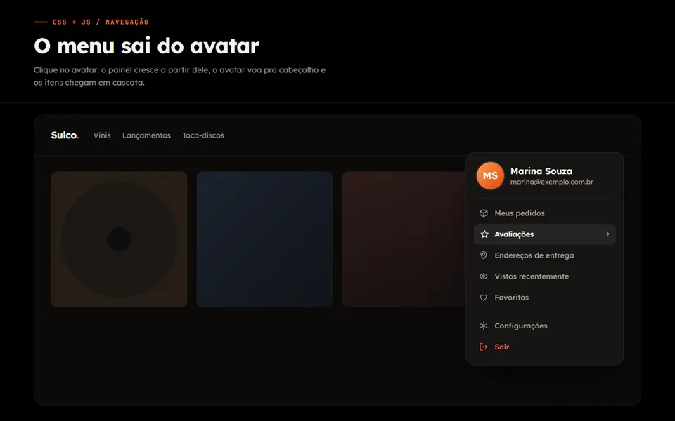Select Avaliações in the account menu

[x=544, y=234]
